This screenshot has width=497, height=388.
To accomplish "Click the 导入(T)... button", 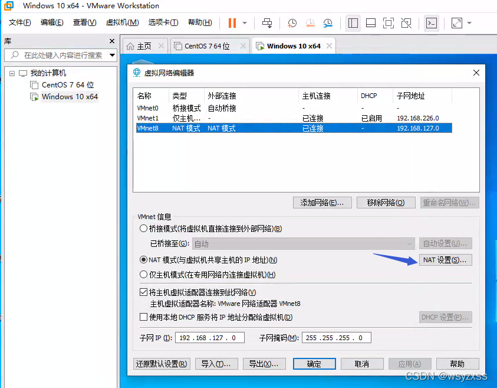I will (216, 364).
